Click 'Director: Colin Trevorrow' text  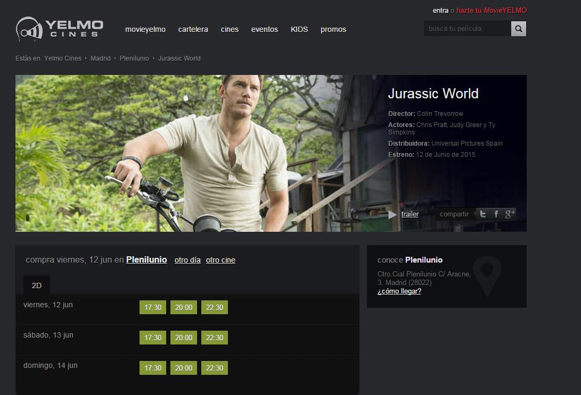coord(425,114)
